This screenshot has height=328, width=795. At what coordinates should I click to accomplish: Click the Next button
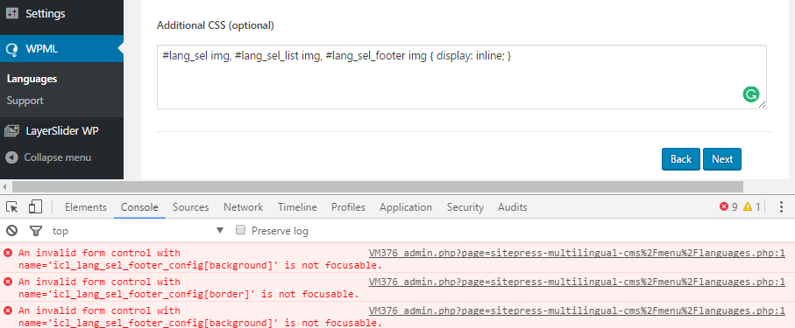(722, 159)
